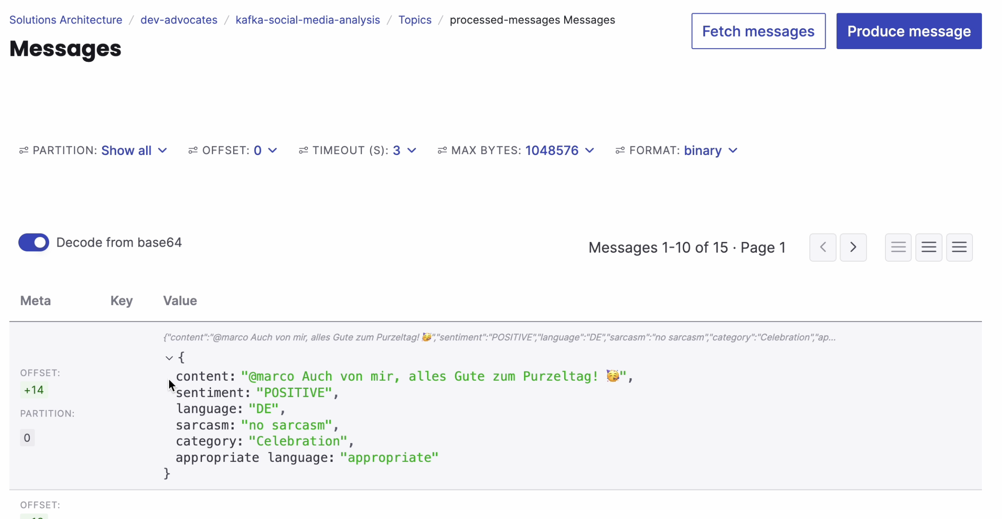Select the last message display density icon
The height and width of the screenshot is (519, 1002).
coord(959,247)
